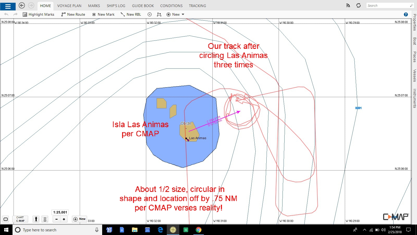417x235 pixels.
Task: Click the Obstn label on the island
Action: (186, 124)
